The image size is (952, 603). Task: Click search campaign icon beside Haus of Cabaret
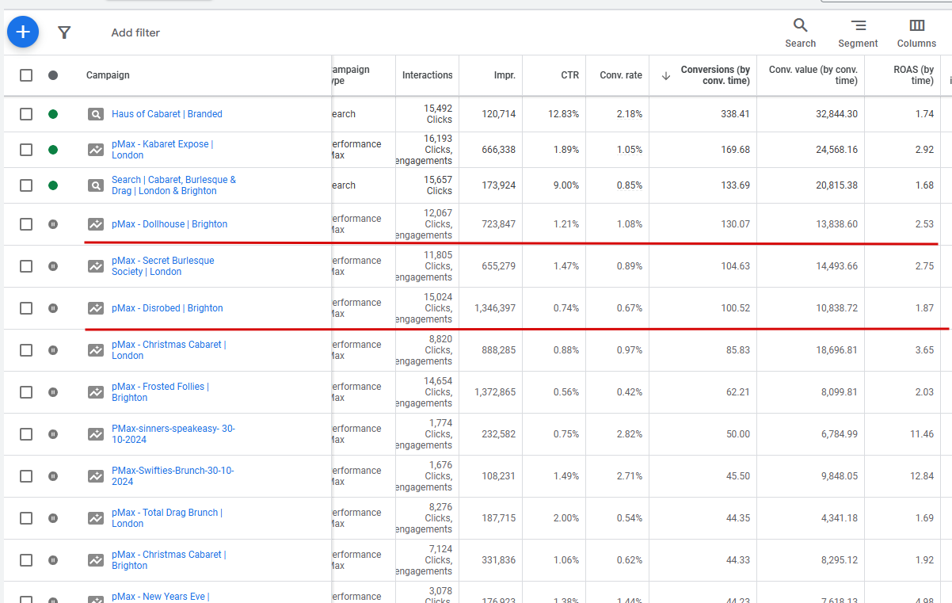pyautogui.click(x=96, y=114)
